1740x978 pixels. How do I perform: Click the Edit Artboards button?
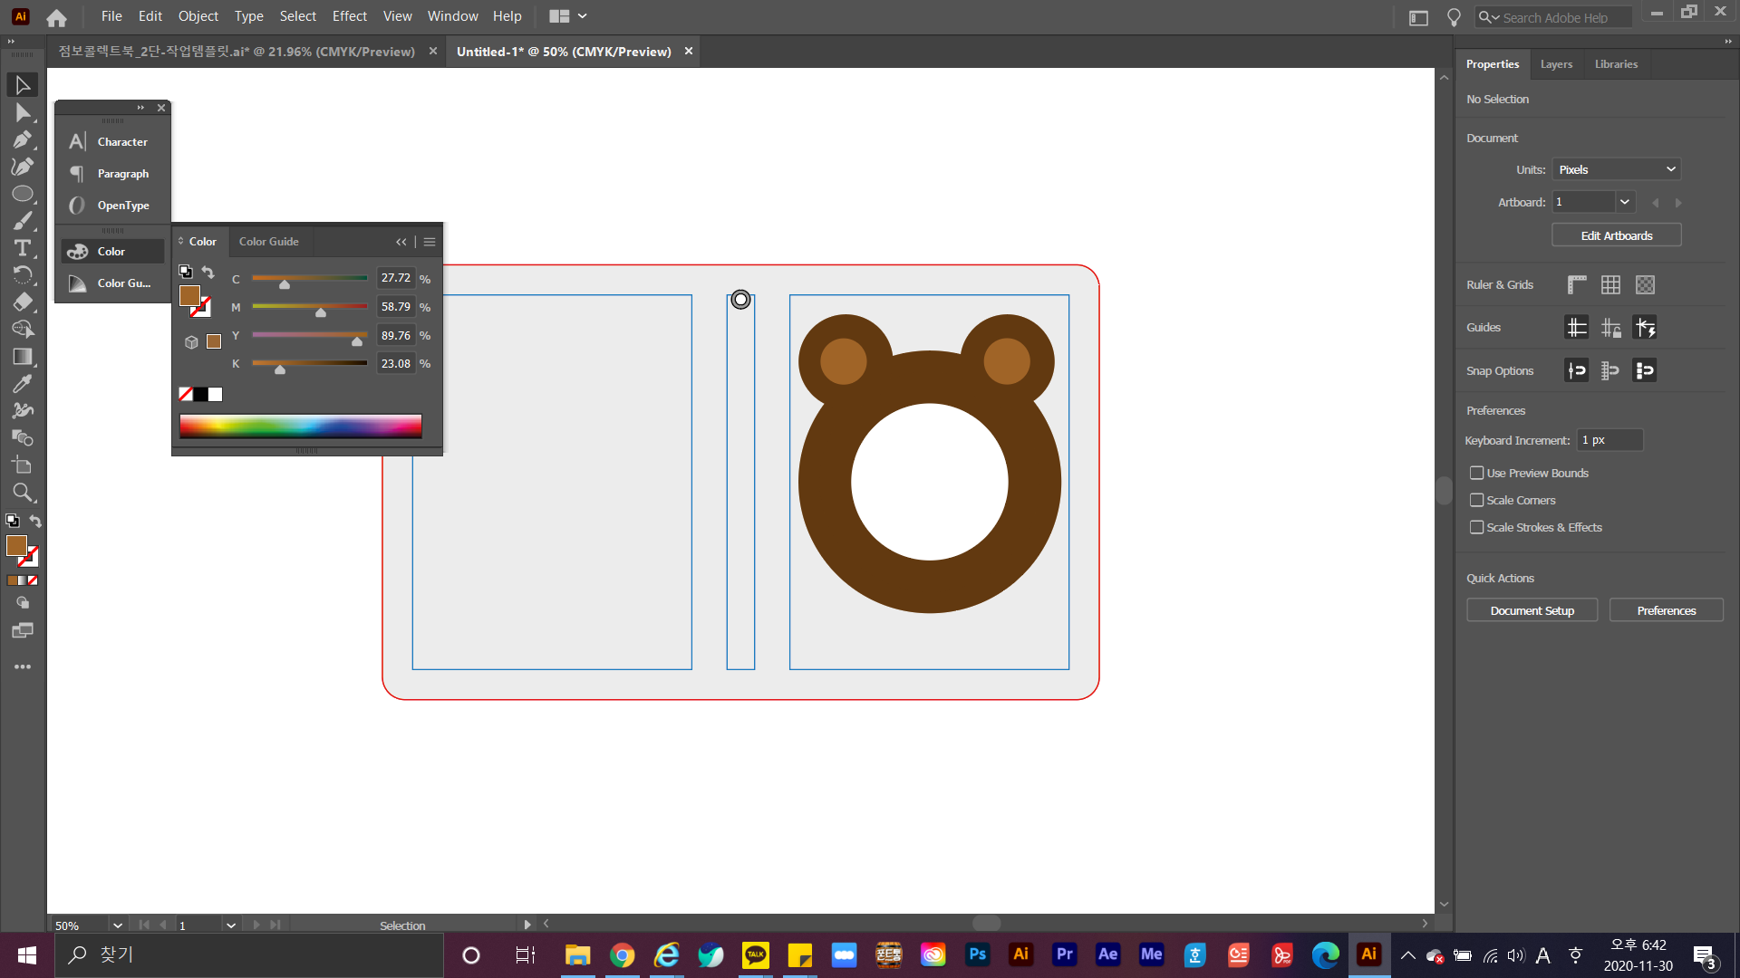(x=1616, y=235)
